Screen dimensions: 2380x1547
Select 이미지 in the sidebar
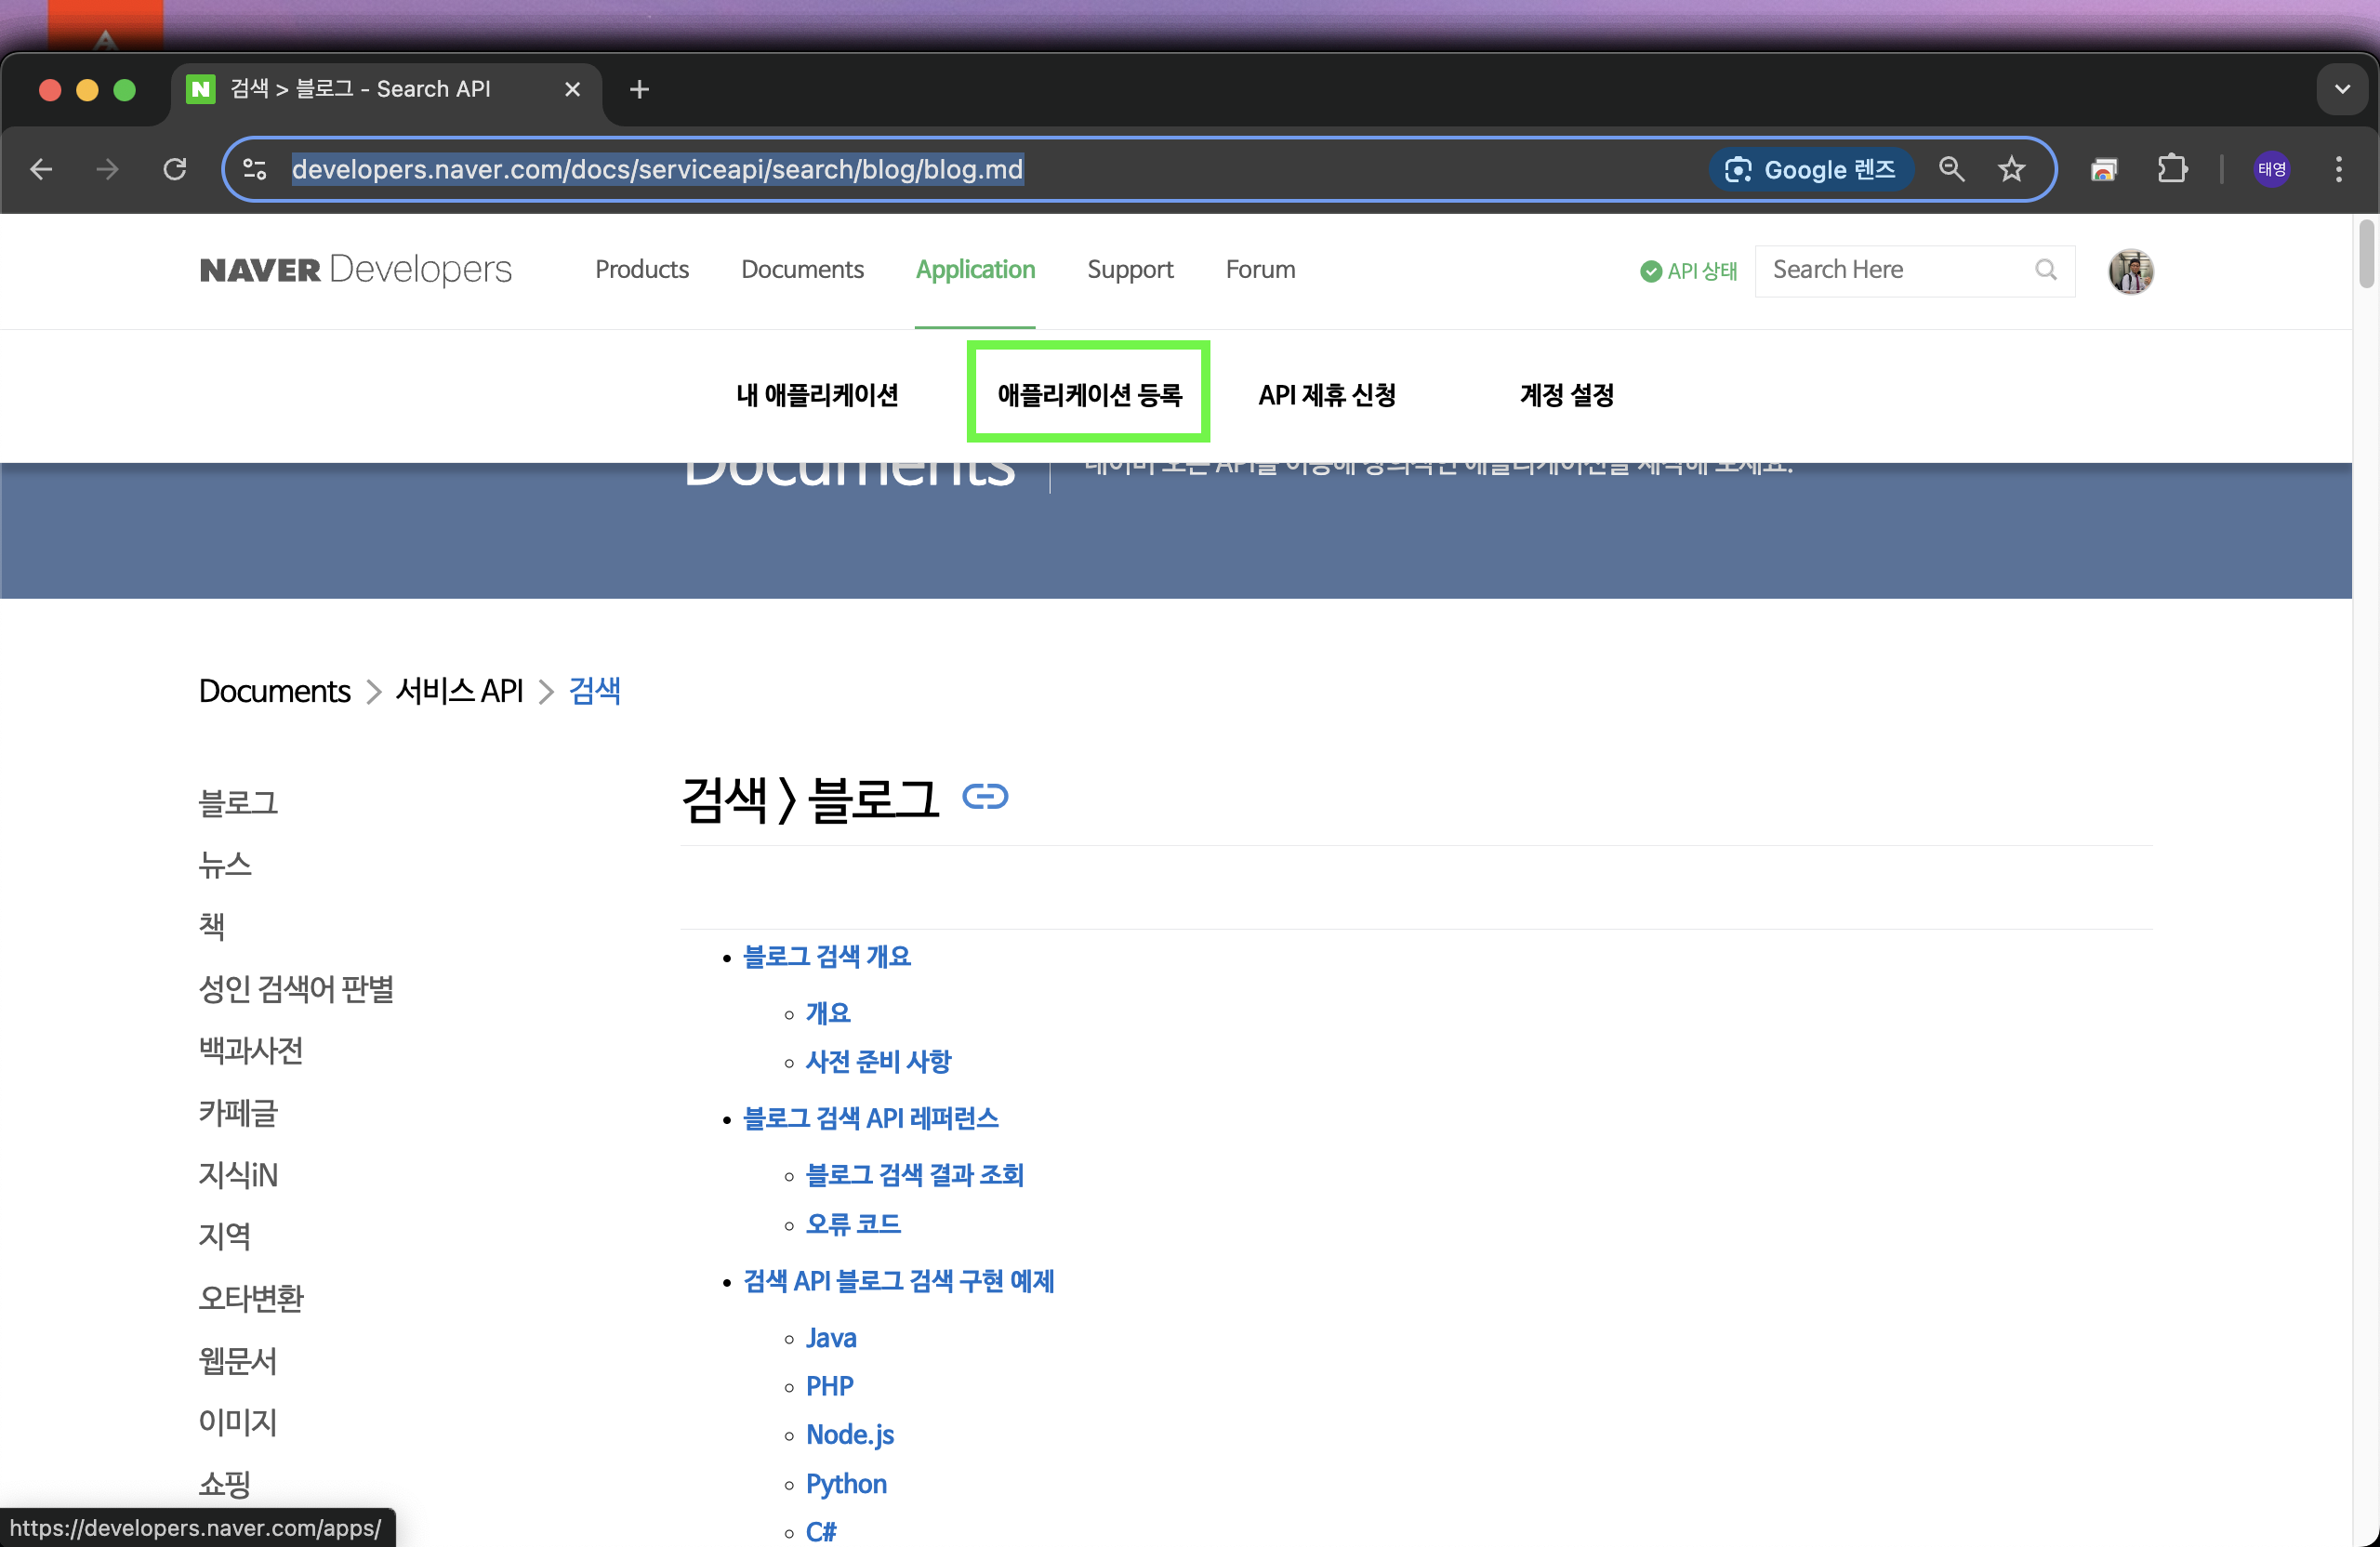click(238, 1423)
